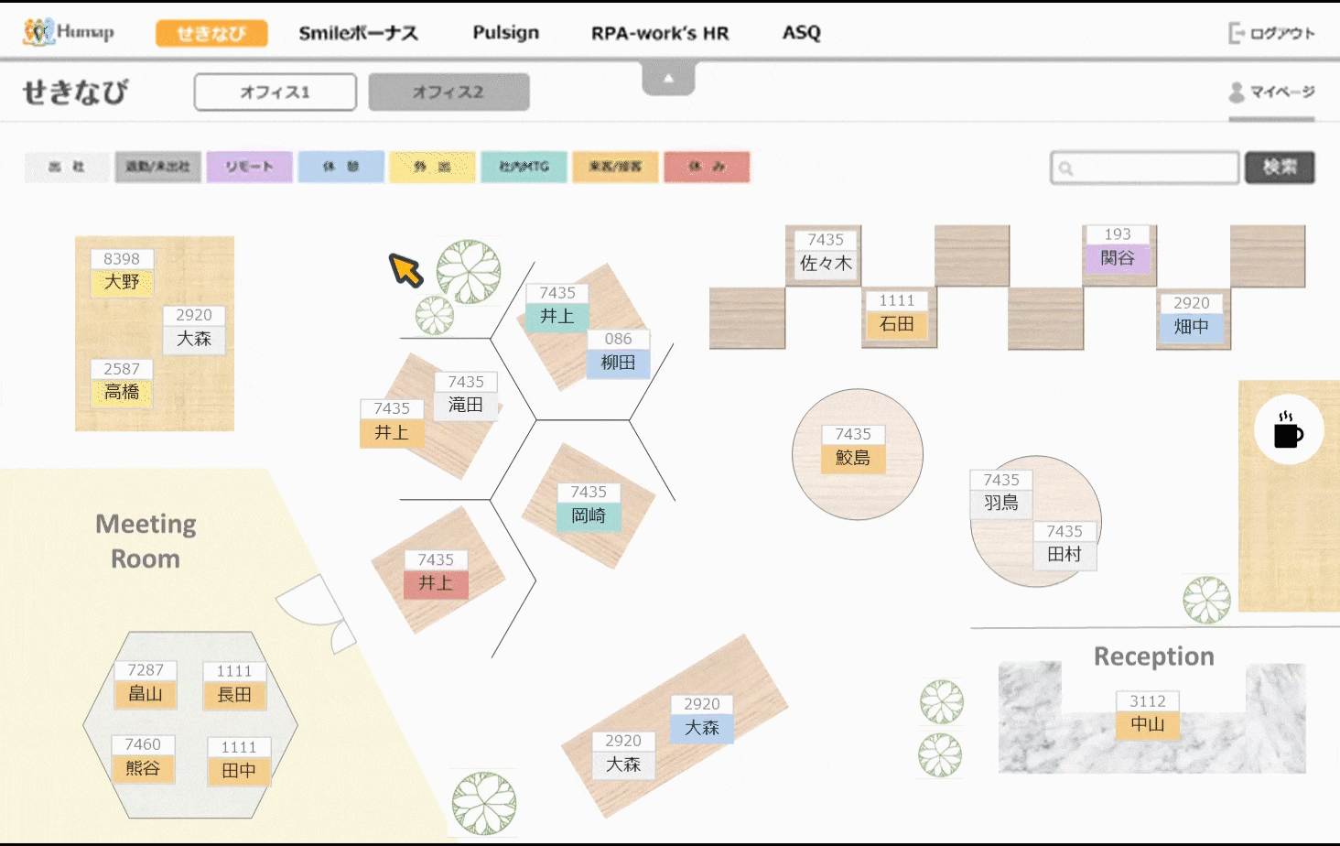The width and height of the screenshot is (1340, 846).
Task: Open the Smileボーナス menu item
Action: [x=358, y=33]
